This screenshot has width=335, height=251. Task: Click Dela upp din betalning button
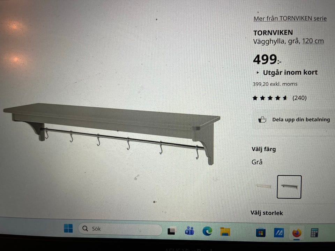click(x=294, y=120)
